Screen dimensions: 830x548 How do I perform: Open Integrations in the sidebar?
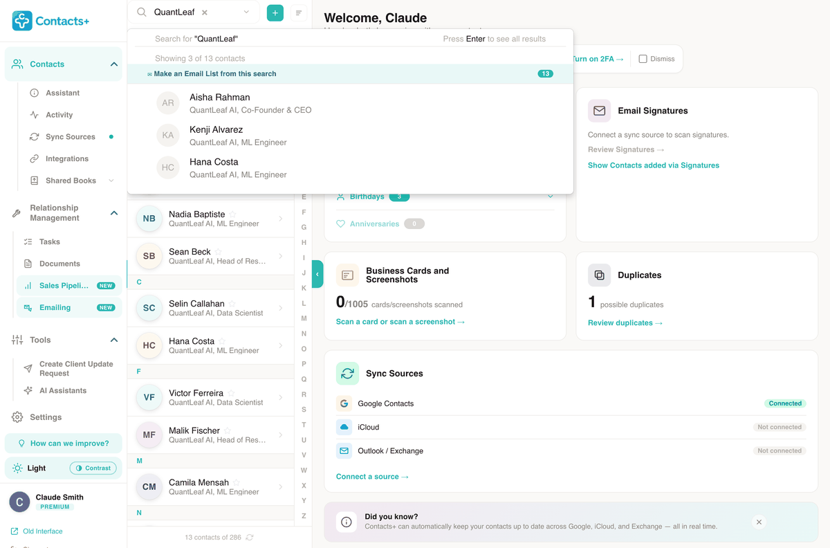tap(67, 159)
